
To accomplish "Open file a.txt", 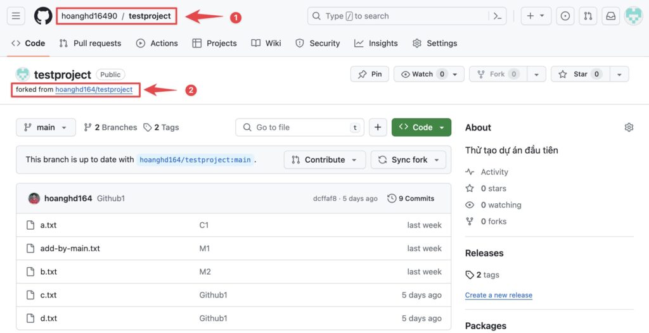I will tap(48, 225).
